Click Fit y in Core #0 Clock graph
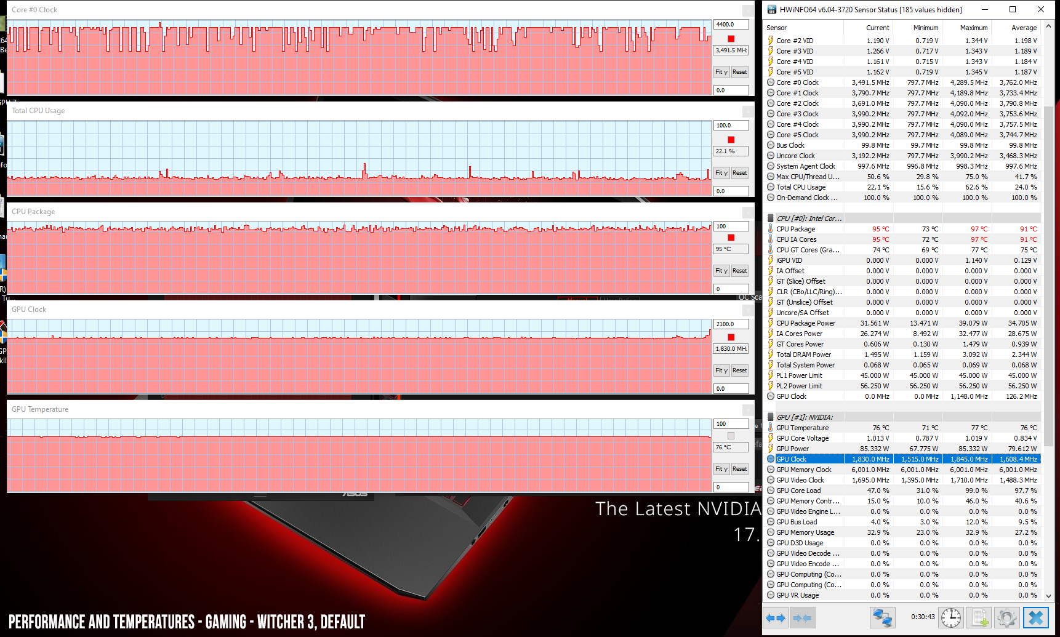 pyautogui.click(x=721, y=72)
